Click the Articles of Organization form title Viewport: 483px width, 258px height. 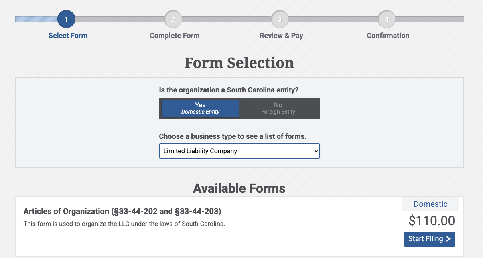(x=122, y=211)
